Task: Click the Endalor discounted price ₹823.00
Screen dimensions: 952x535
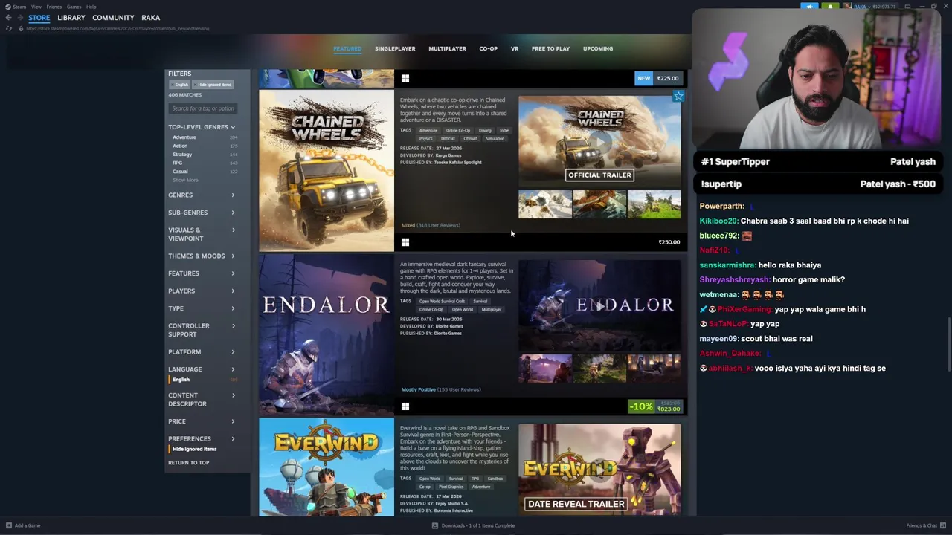Action: 669,409
